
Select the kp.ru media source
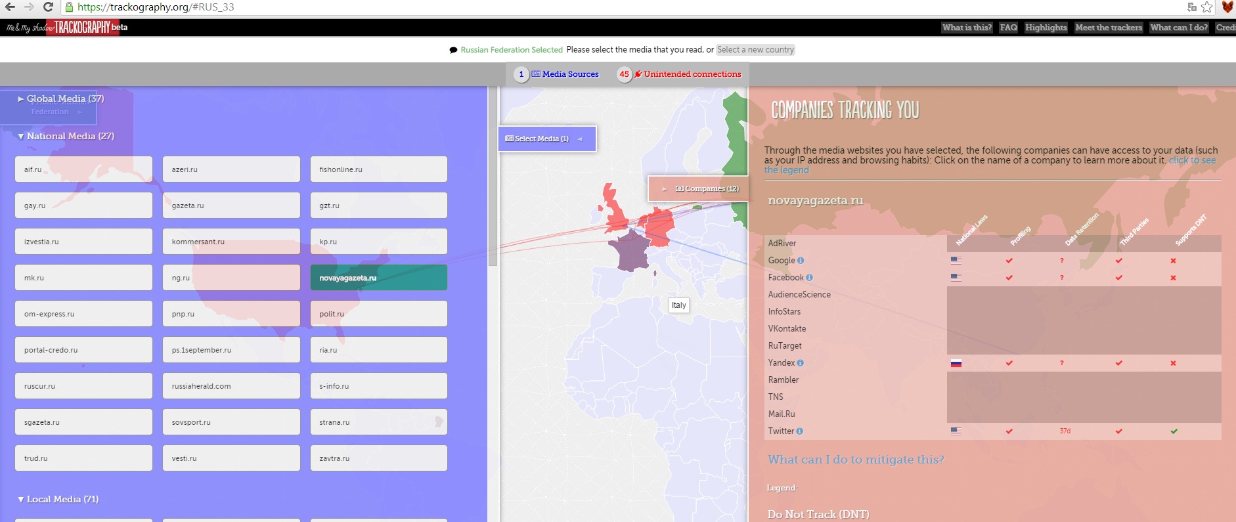pyautogui.click(x=379, y=242)
